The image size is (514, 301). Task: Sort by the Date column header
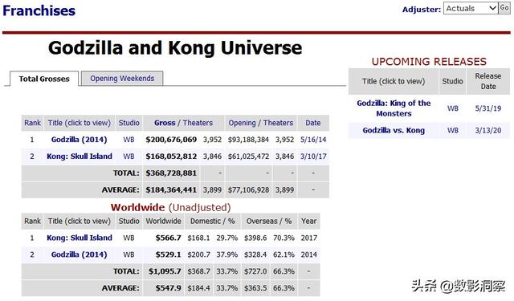(312, 123)
